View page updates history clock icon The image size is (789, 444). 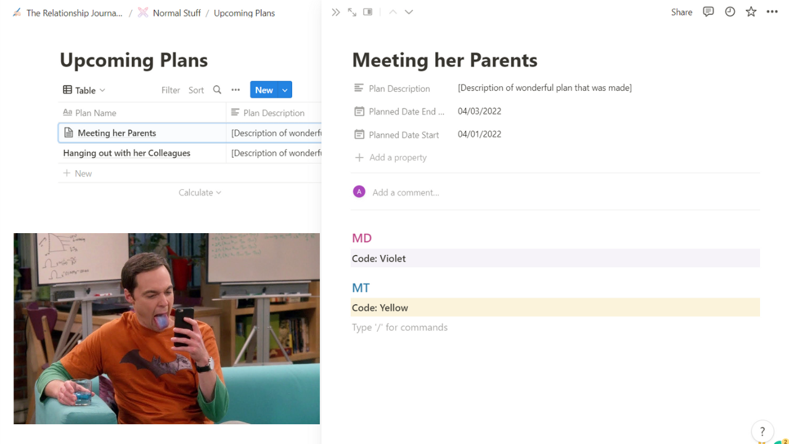point(730,12)
